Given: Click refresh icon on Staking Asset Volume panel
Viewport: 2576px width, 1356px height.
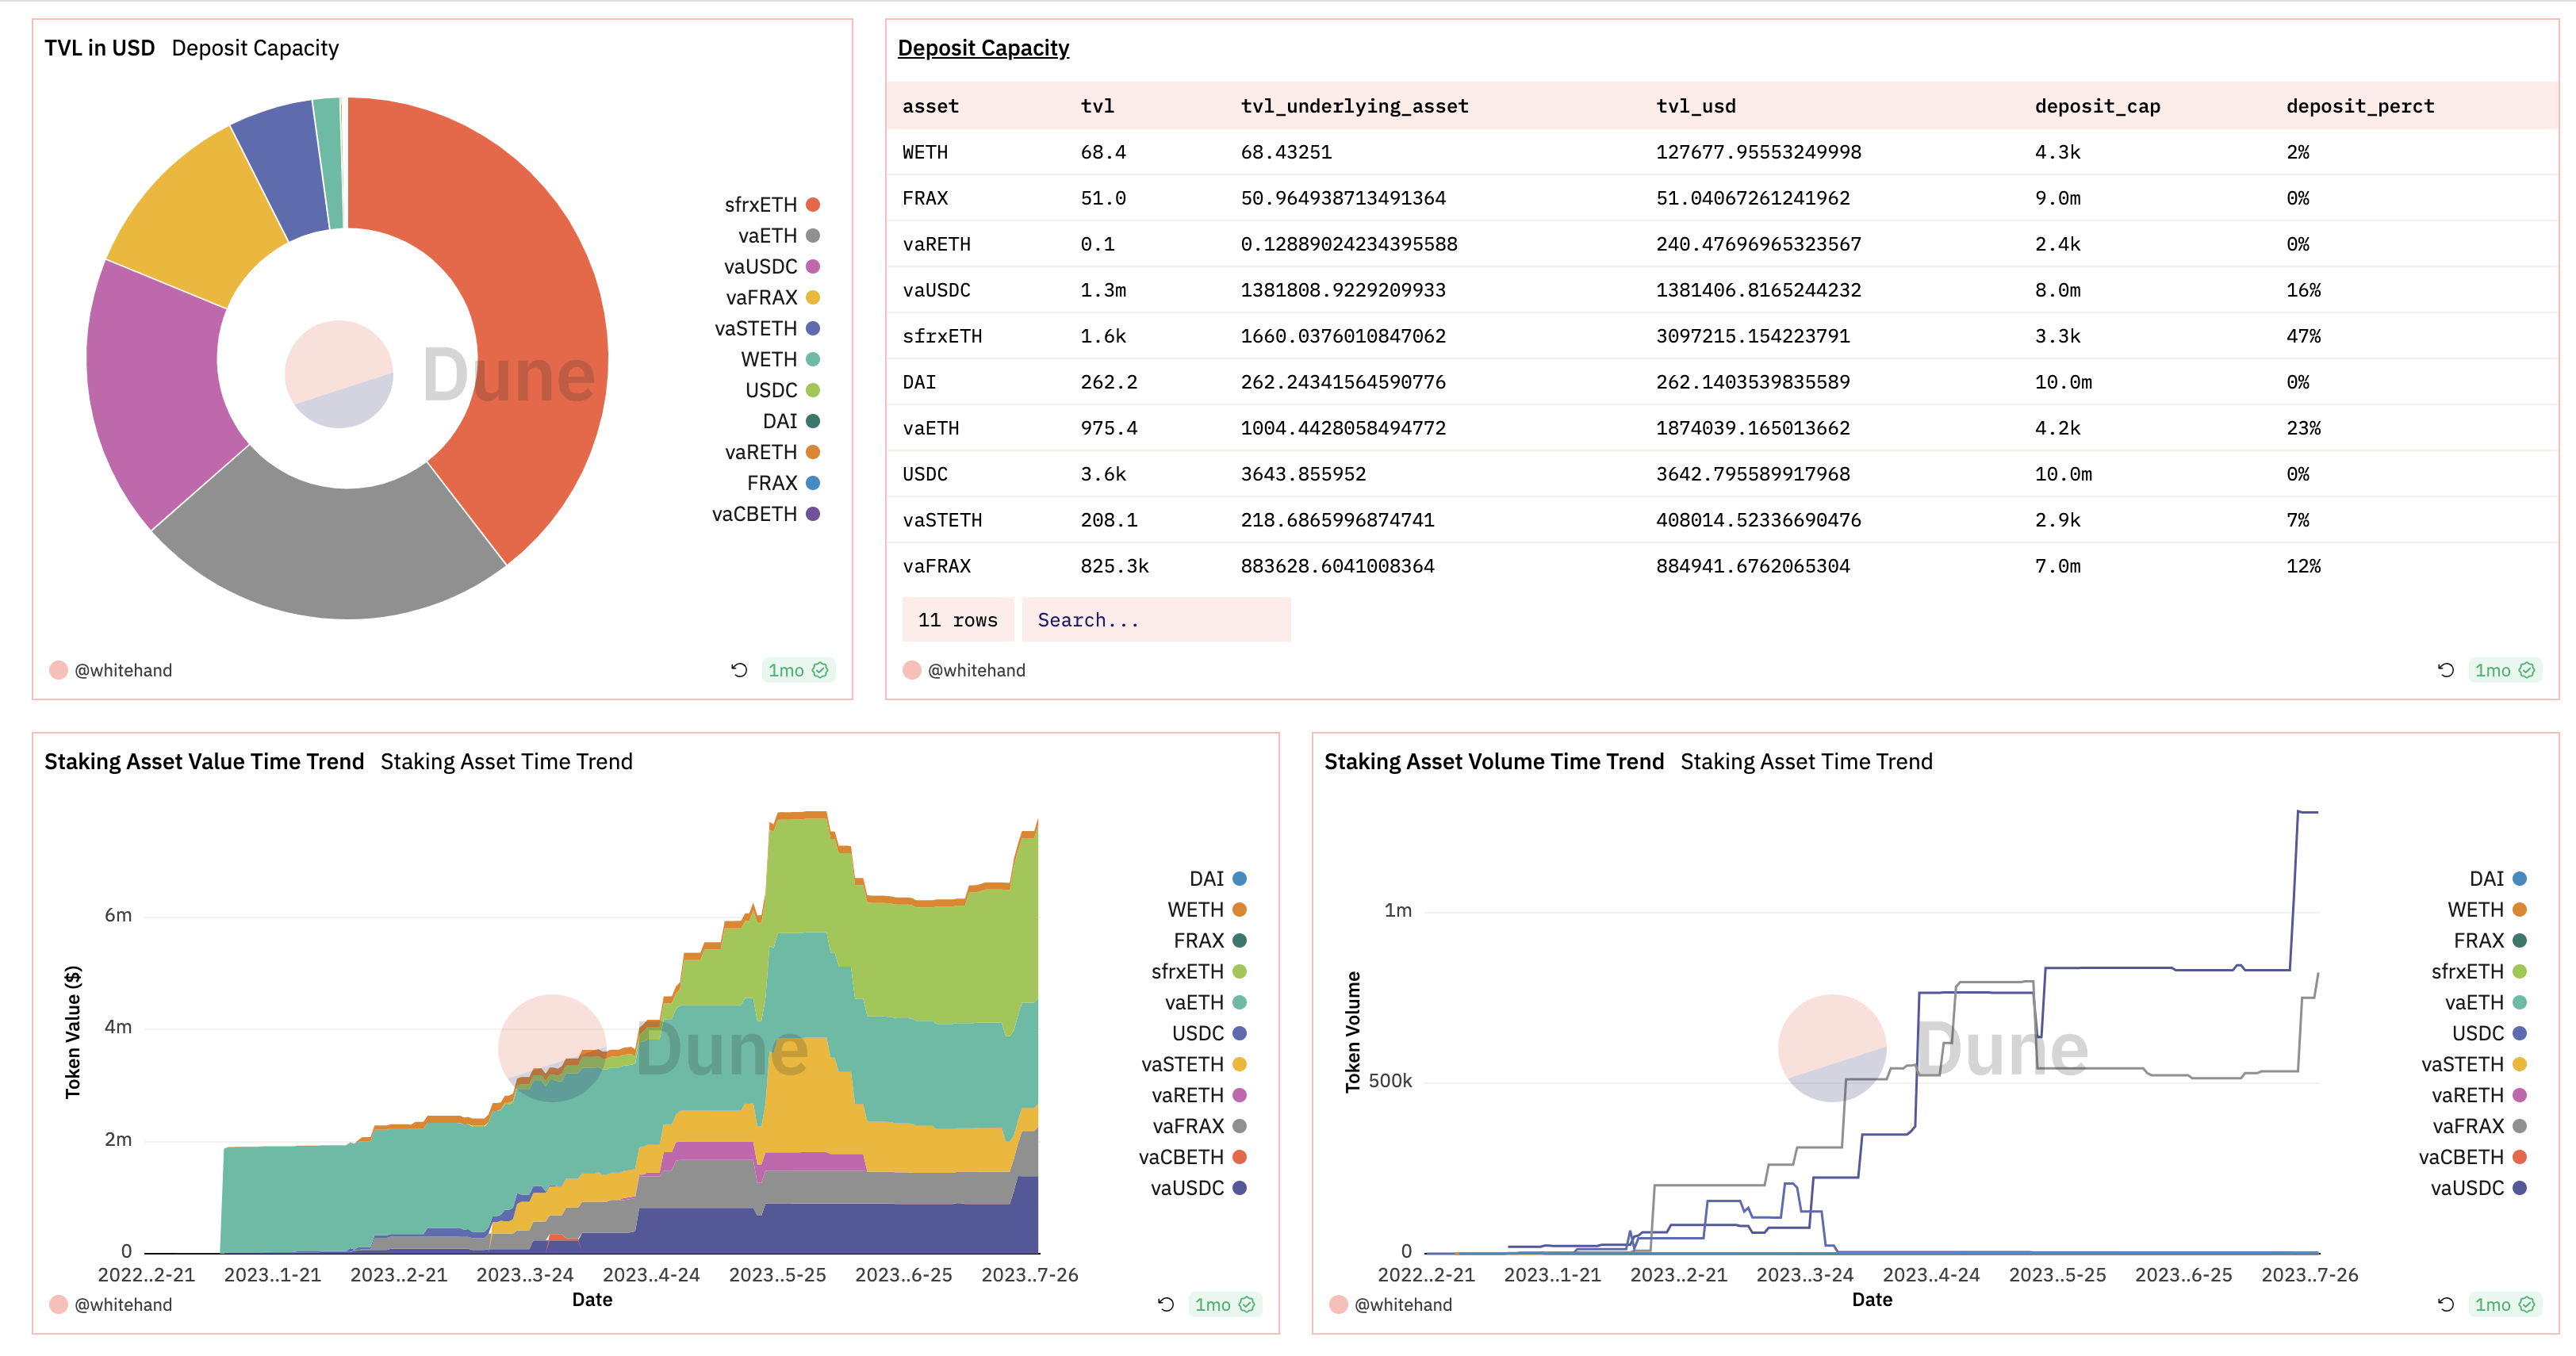Looking at the screenshot, I should point(2445,1304).
